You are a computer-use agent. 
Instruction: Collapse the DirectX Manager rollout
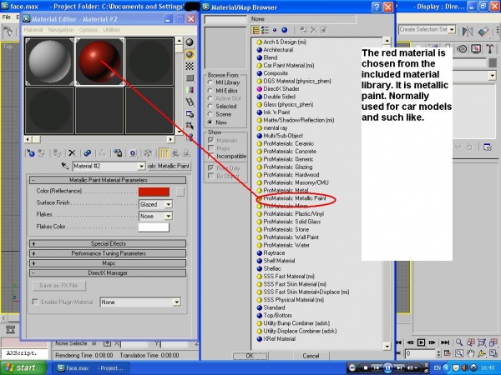click(x=108, y=273)
